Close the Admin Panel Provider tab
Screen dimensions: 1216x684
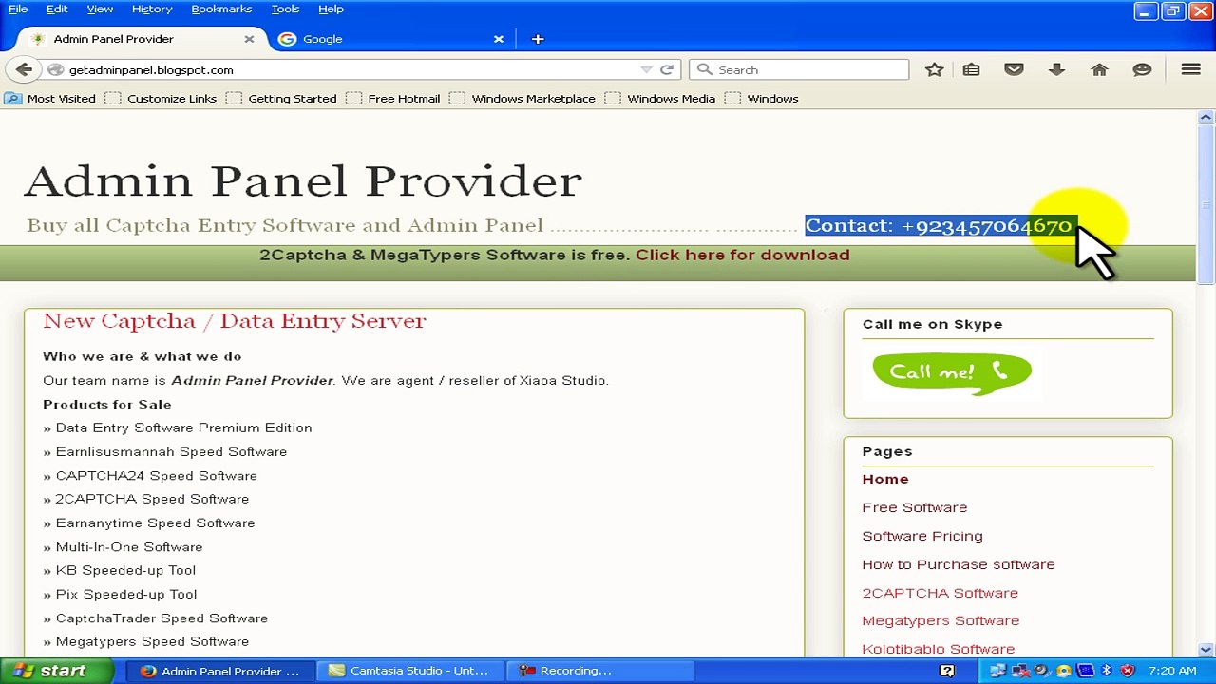(249, 39)
